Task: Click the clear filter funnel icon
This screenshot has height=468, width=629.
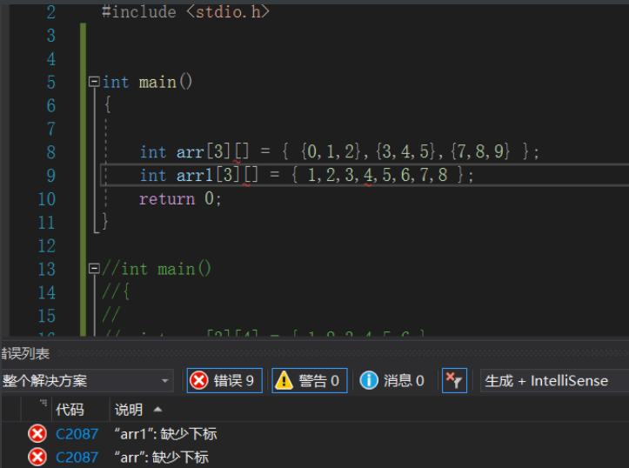Action: coord(454,380)
